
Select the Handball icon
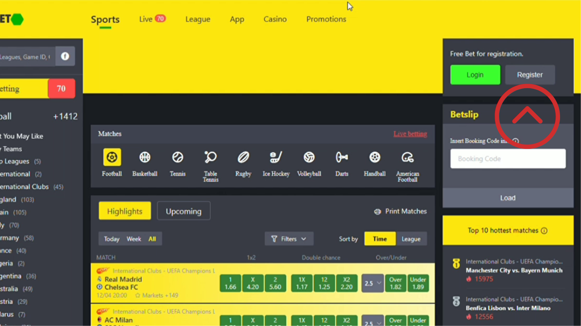tap(375, 157)
